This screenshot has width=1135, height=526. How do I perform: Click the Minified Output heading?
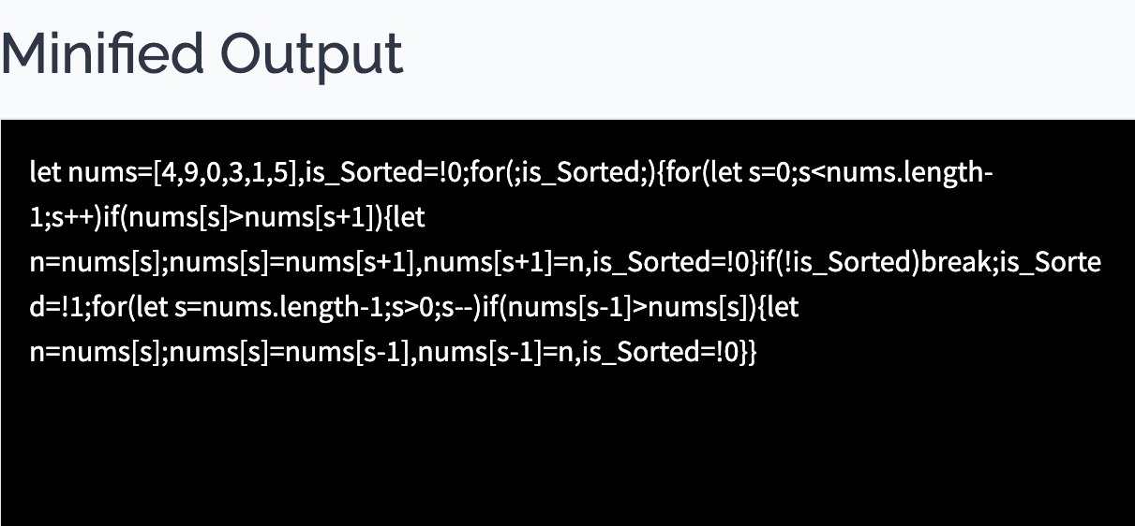point(202,54)
